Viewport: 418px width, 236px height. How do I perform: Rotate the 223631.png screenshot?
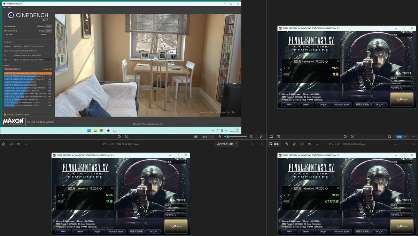286,144
